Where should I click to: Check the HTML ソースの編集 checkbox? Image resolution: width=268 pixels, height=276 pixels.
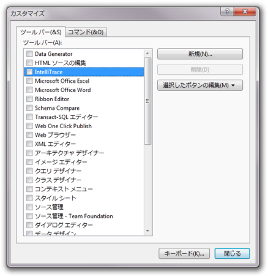(29, 63)
